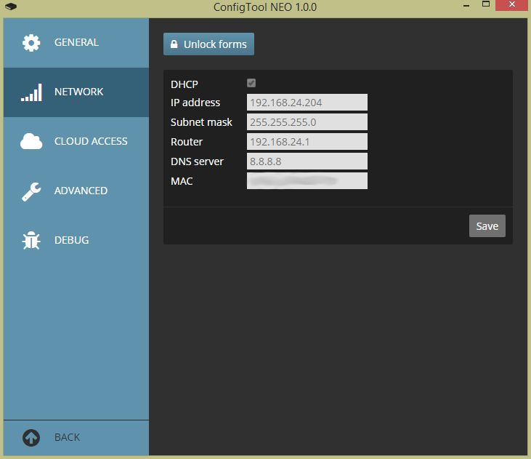Click the cloud icon in the sidebar

[x=31, y=142]
